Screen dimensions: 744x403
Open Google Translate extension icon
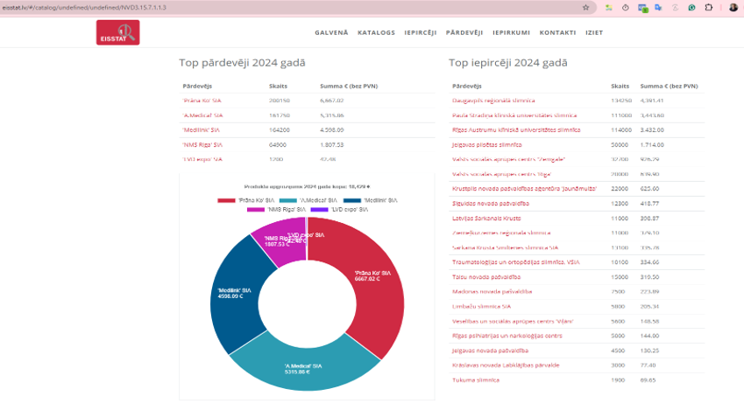coord(658,8)
